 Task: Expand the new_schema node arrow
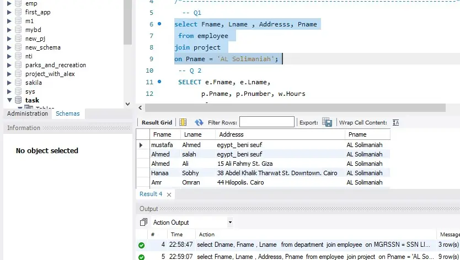pyautogui.click(x=9, y=47)
